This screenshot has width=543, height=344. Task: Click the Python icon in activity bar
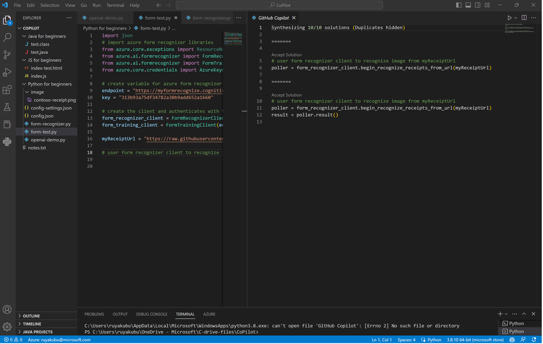click(7, 142)
